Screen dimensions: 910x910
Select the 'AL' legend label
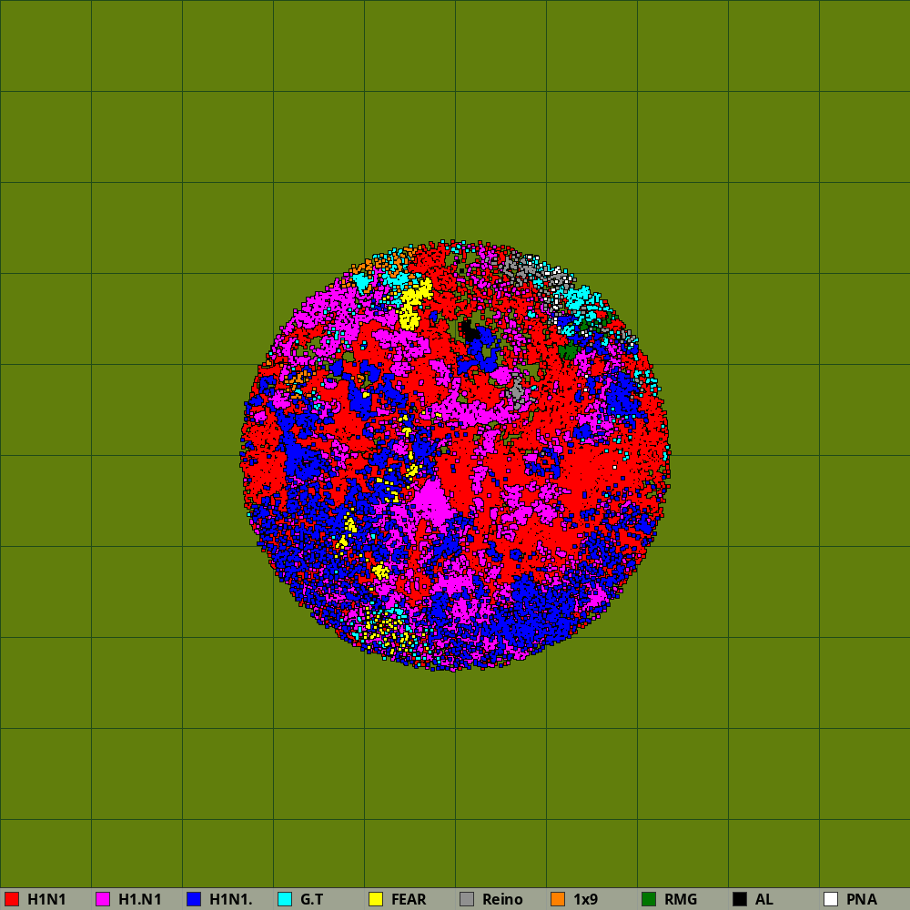click(764, 899)
